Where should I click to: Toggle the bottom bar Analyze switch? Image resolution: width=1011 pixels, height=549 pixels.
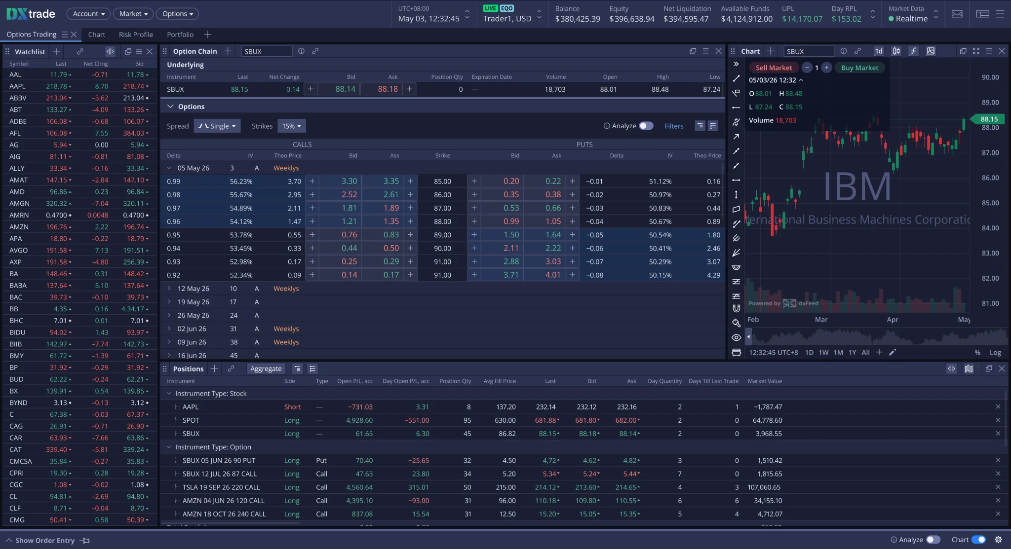click(933, 540)
